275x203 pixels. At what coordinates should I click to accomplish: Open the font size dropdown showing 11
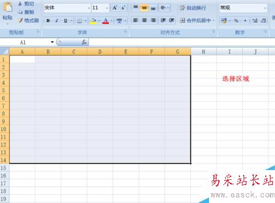[107, 8]
